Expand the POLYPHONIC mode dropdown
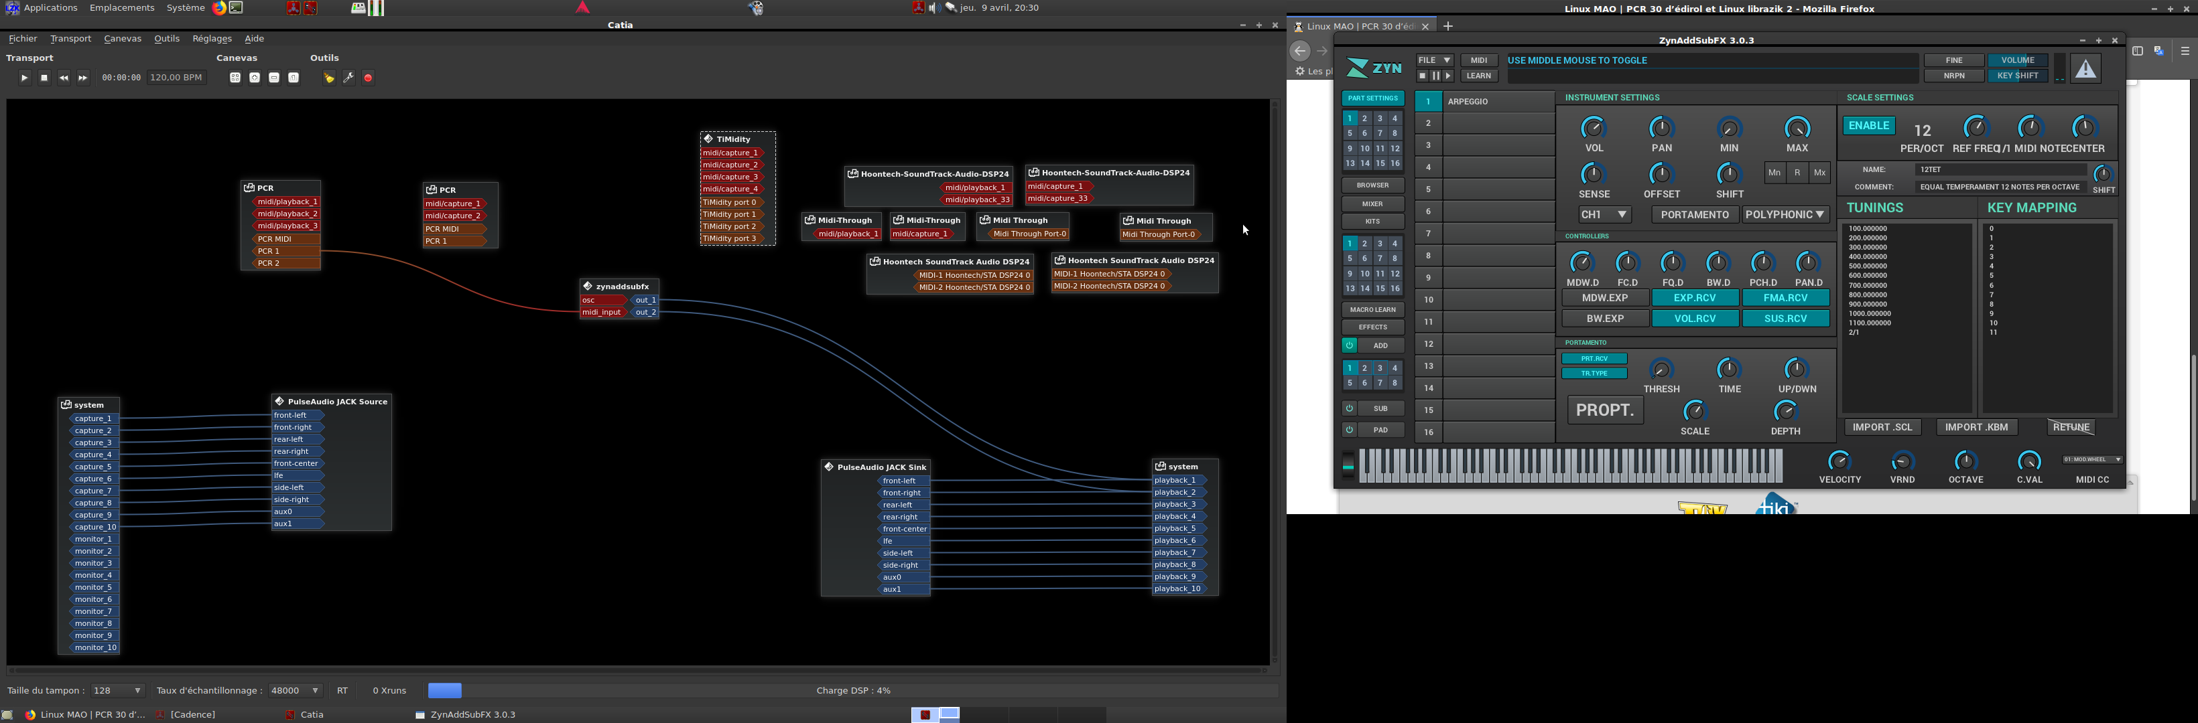 tap(1785, 215)
